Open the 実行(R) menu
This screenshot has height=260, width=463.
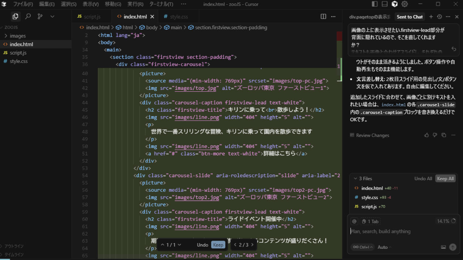(135, 4)
